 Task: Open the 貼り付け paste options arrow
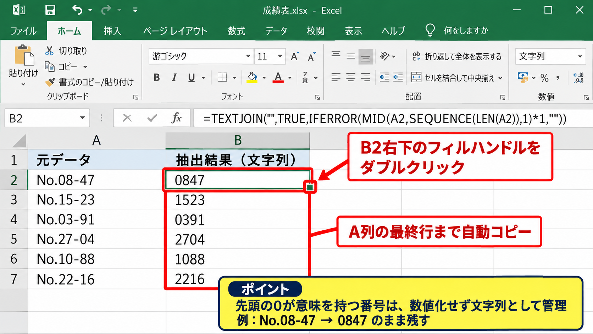[23, 84]
